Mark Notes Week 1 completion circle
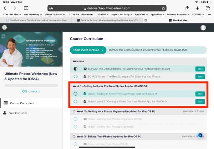 [75, 101]
